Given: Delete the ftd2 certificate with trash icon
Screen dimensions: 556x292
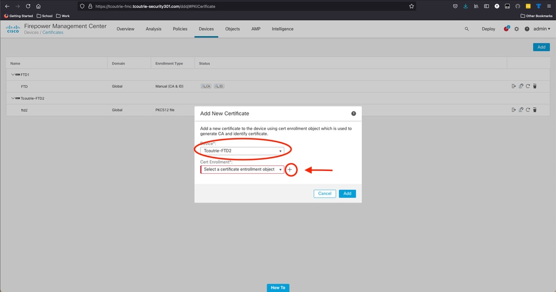Looking at the screenshot, I should 535,110.
